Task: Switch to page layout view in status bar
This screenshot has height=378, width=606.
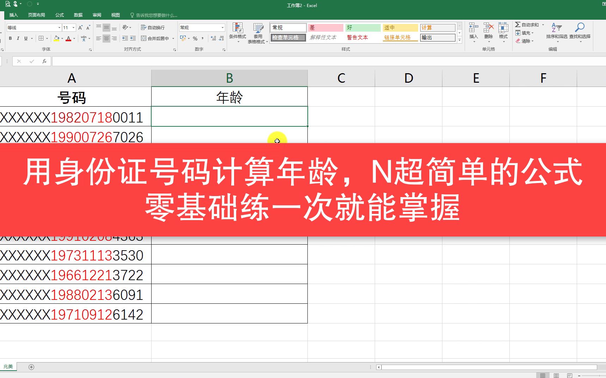Action: pos(556,376)
